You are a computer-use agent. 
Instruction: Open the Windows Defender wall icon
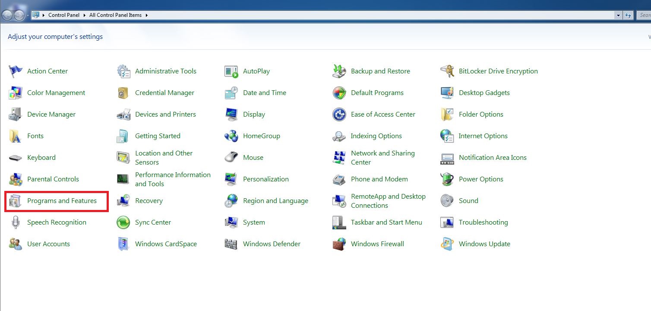(x=231, y=244)
